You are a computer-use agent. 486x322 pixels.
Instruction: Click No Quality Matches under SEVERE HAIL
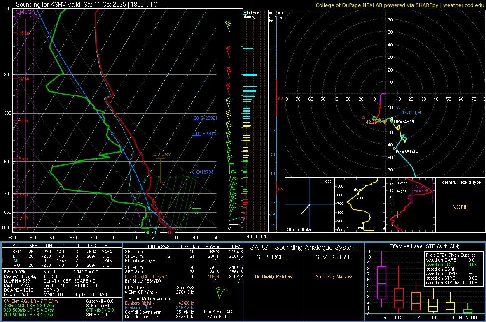pyautogui.click(x=334, y=276)
